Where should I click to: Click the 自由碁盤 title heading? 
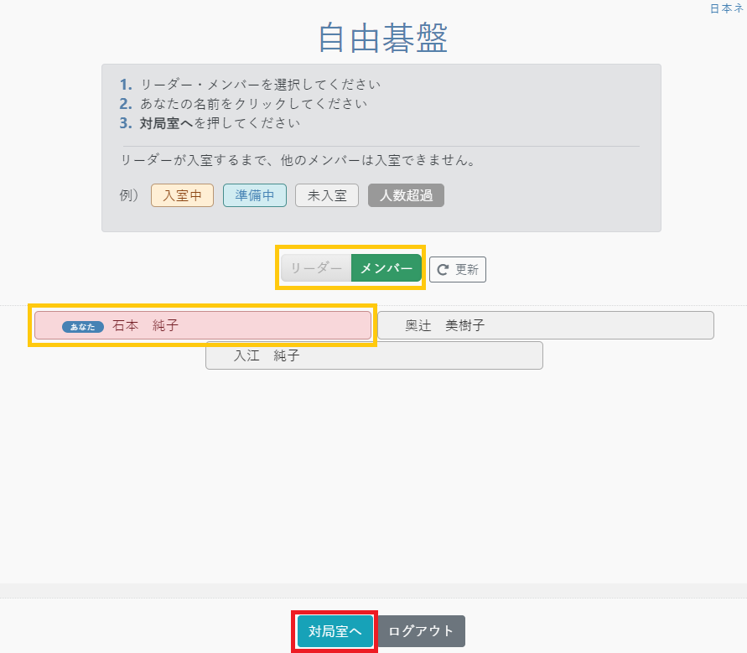click(x=382, y=38)
